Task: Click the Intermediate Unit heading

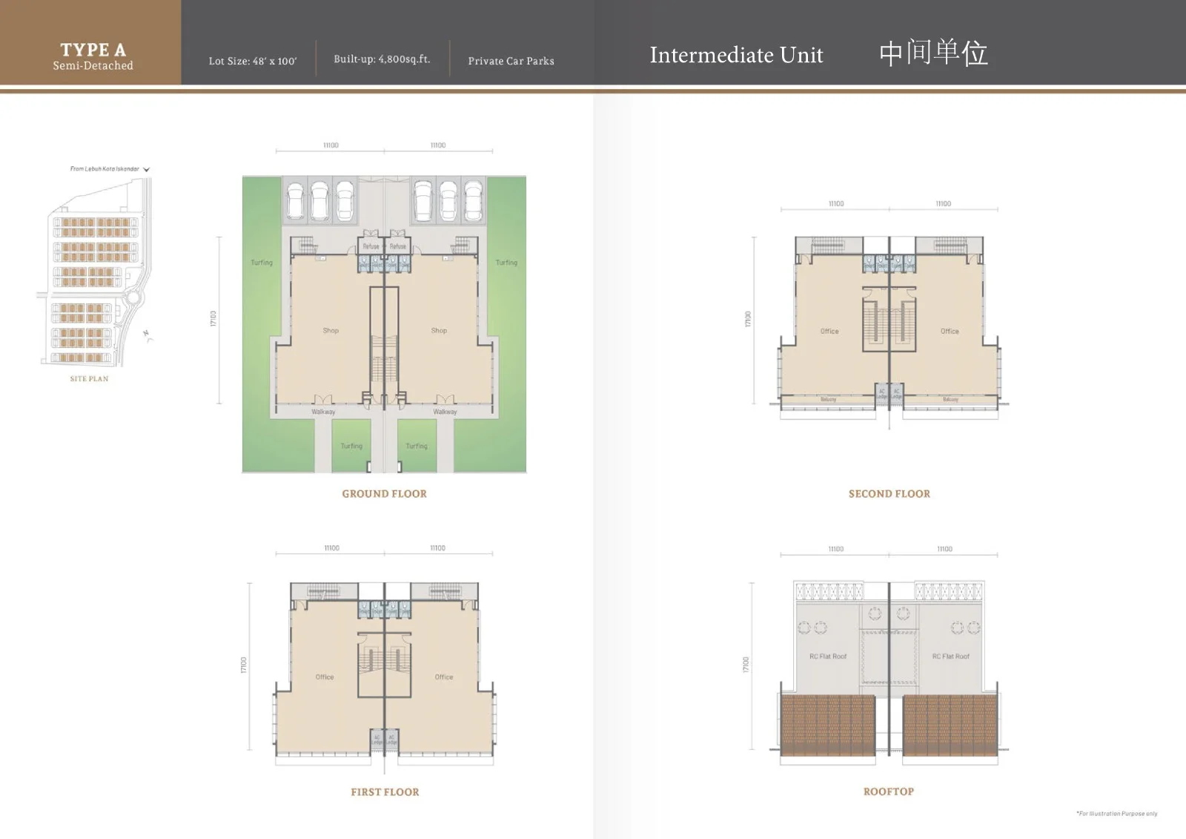Action: [736, 55]
